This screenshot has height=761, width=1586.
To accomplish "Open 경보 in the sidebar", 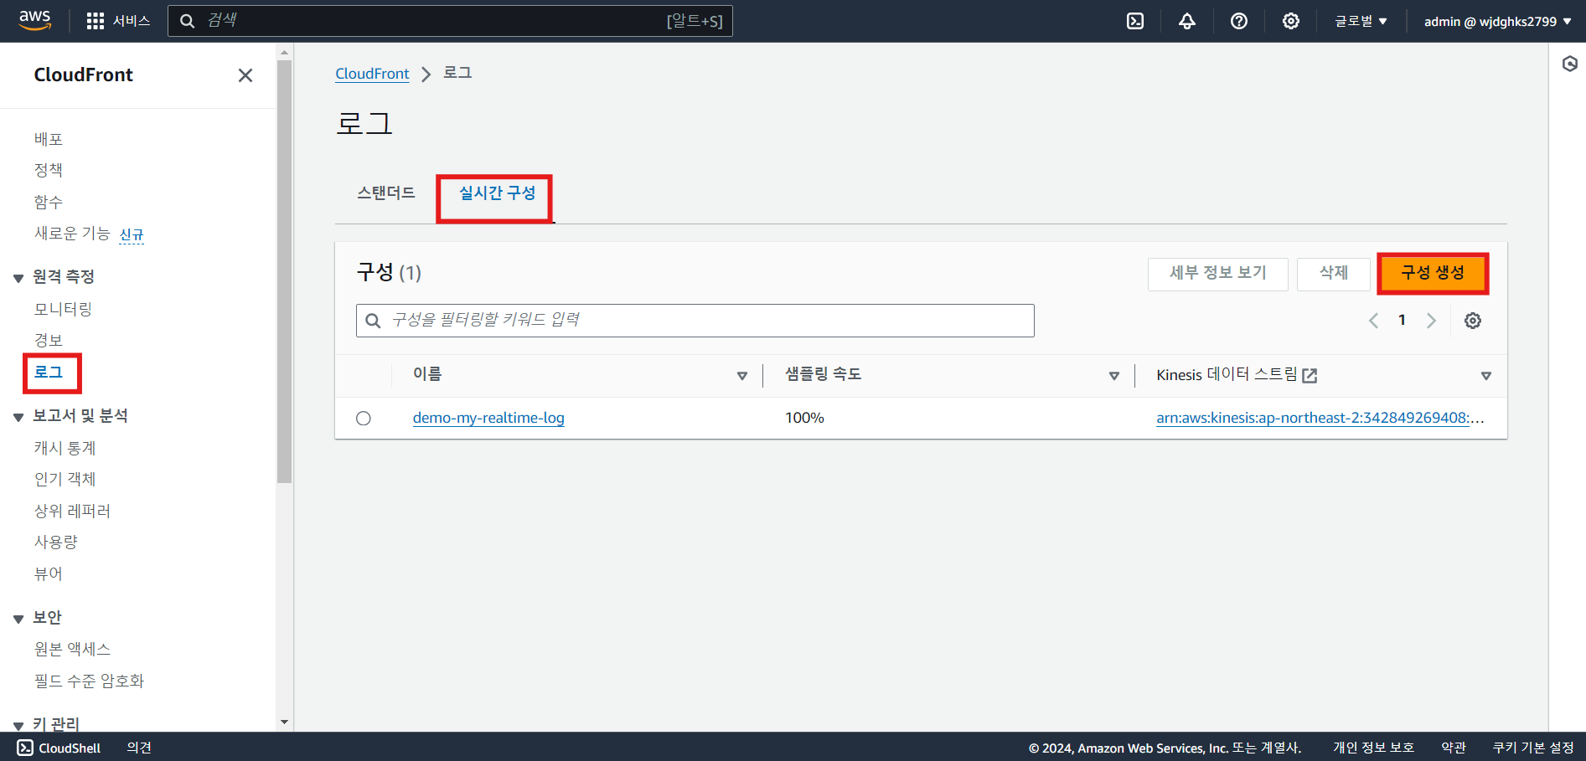I will tap(49, 340).
